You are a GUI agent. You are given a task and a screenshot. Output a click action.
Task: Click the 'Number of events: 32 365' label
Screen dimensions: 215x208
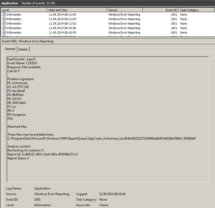coord(38,3)
